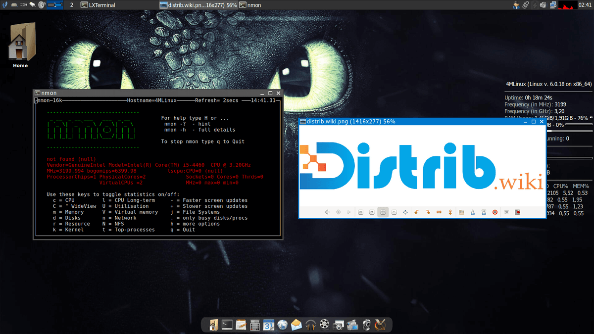Switch to workspace 2 in panel

tap(72, 5)
